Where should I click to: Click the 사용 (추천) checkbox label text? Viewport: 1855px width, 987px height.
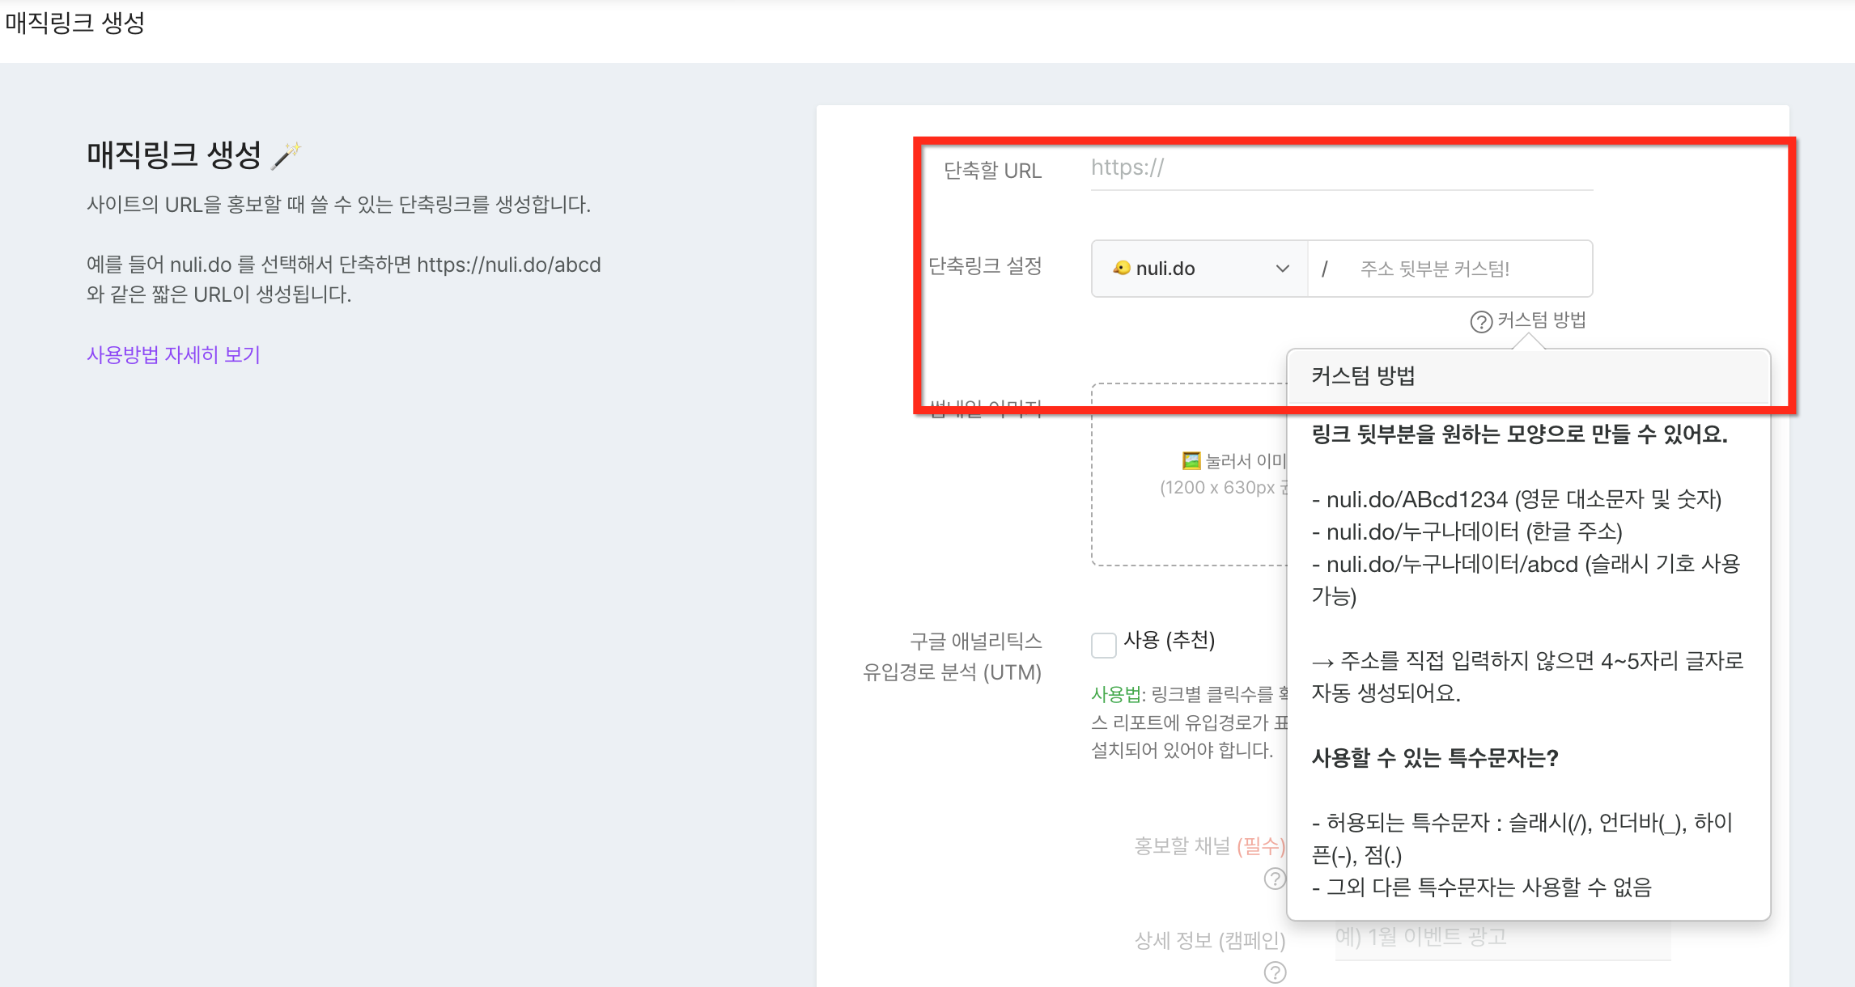[x=1169, y=640]
